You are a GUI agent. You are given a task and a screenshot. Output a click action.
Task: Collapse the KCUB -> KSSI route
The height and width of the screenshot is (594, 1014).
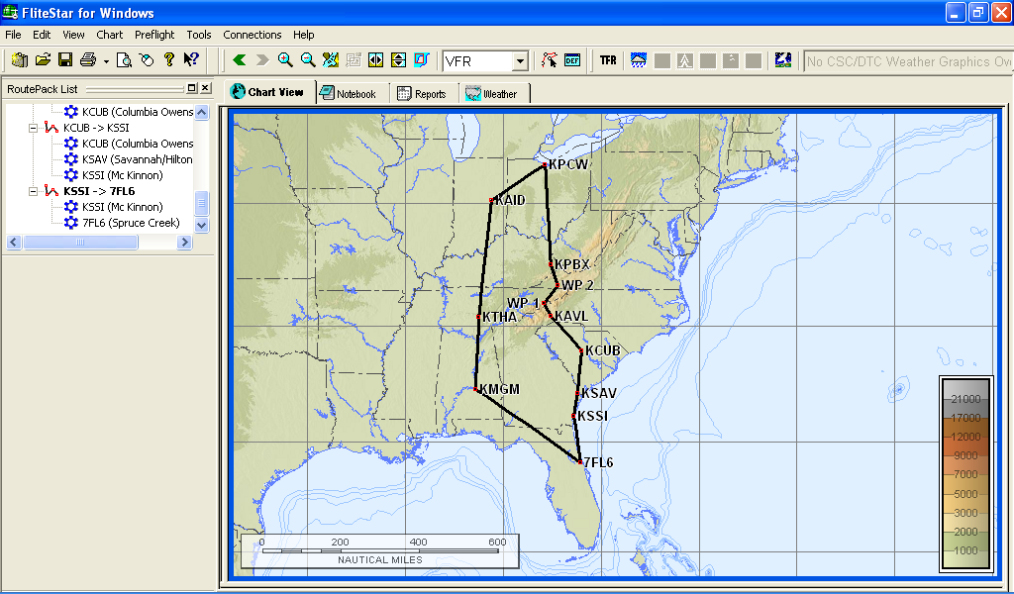pyautogui.click(x=33, y=128)
